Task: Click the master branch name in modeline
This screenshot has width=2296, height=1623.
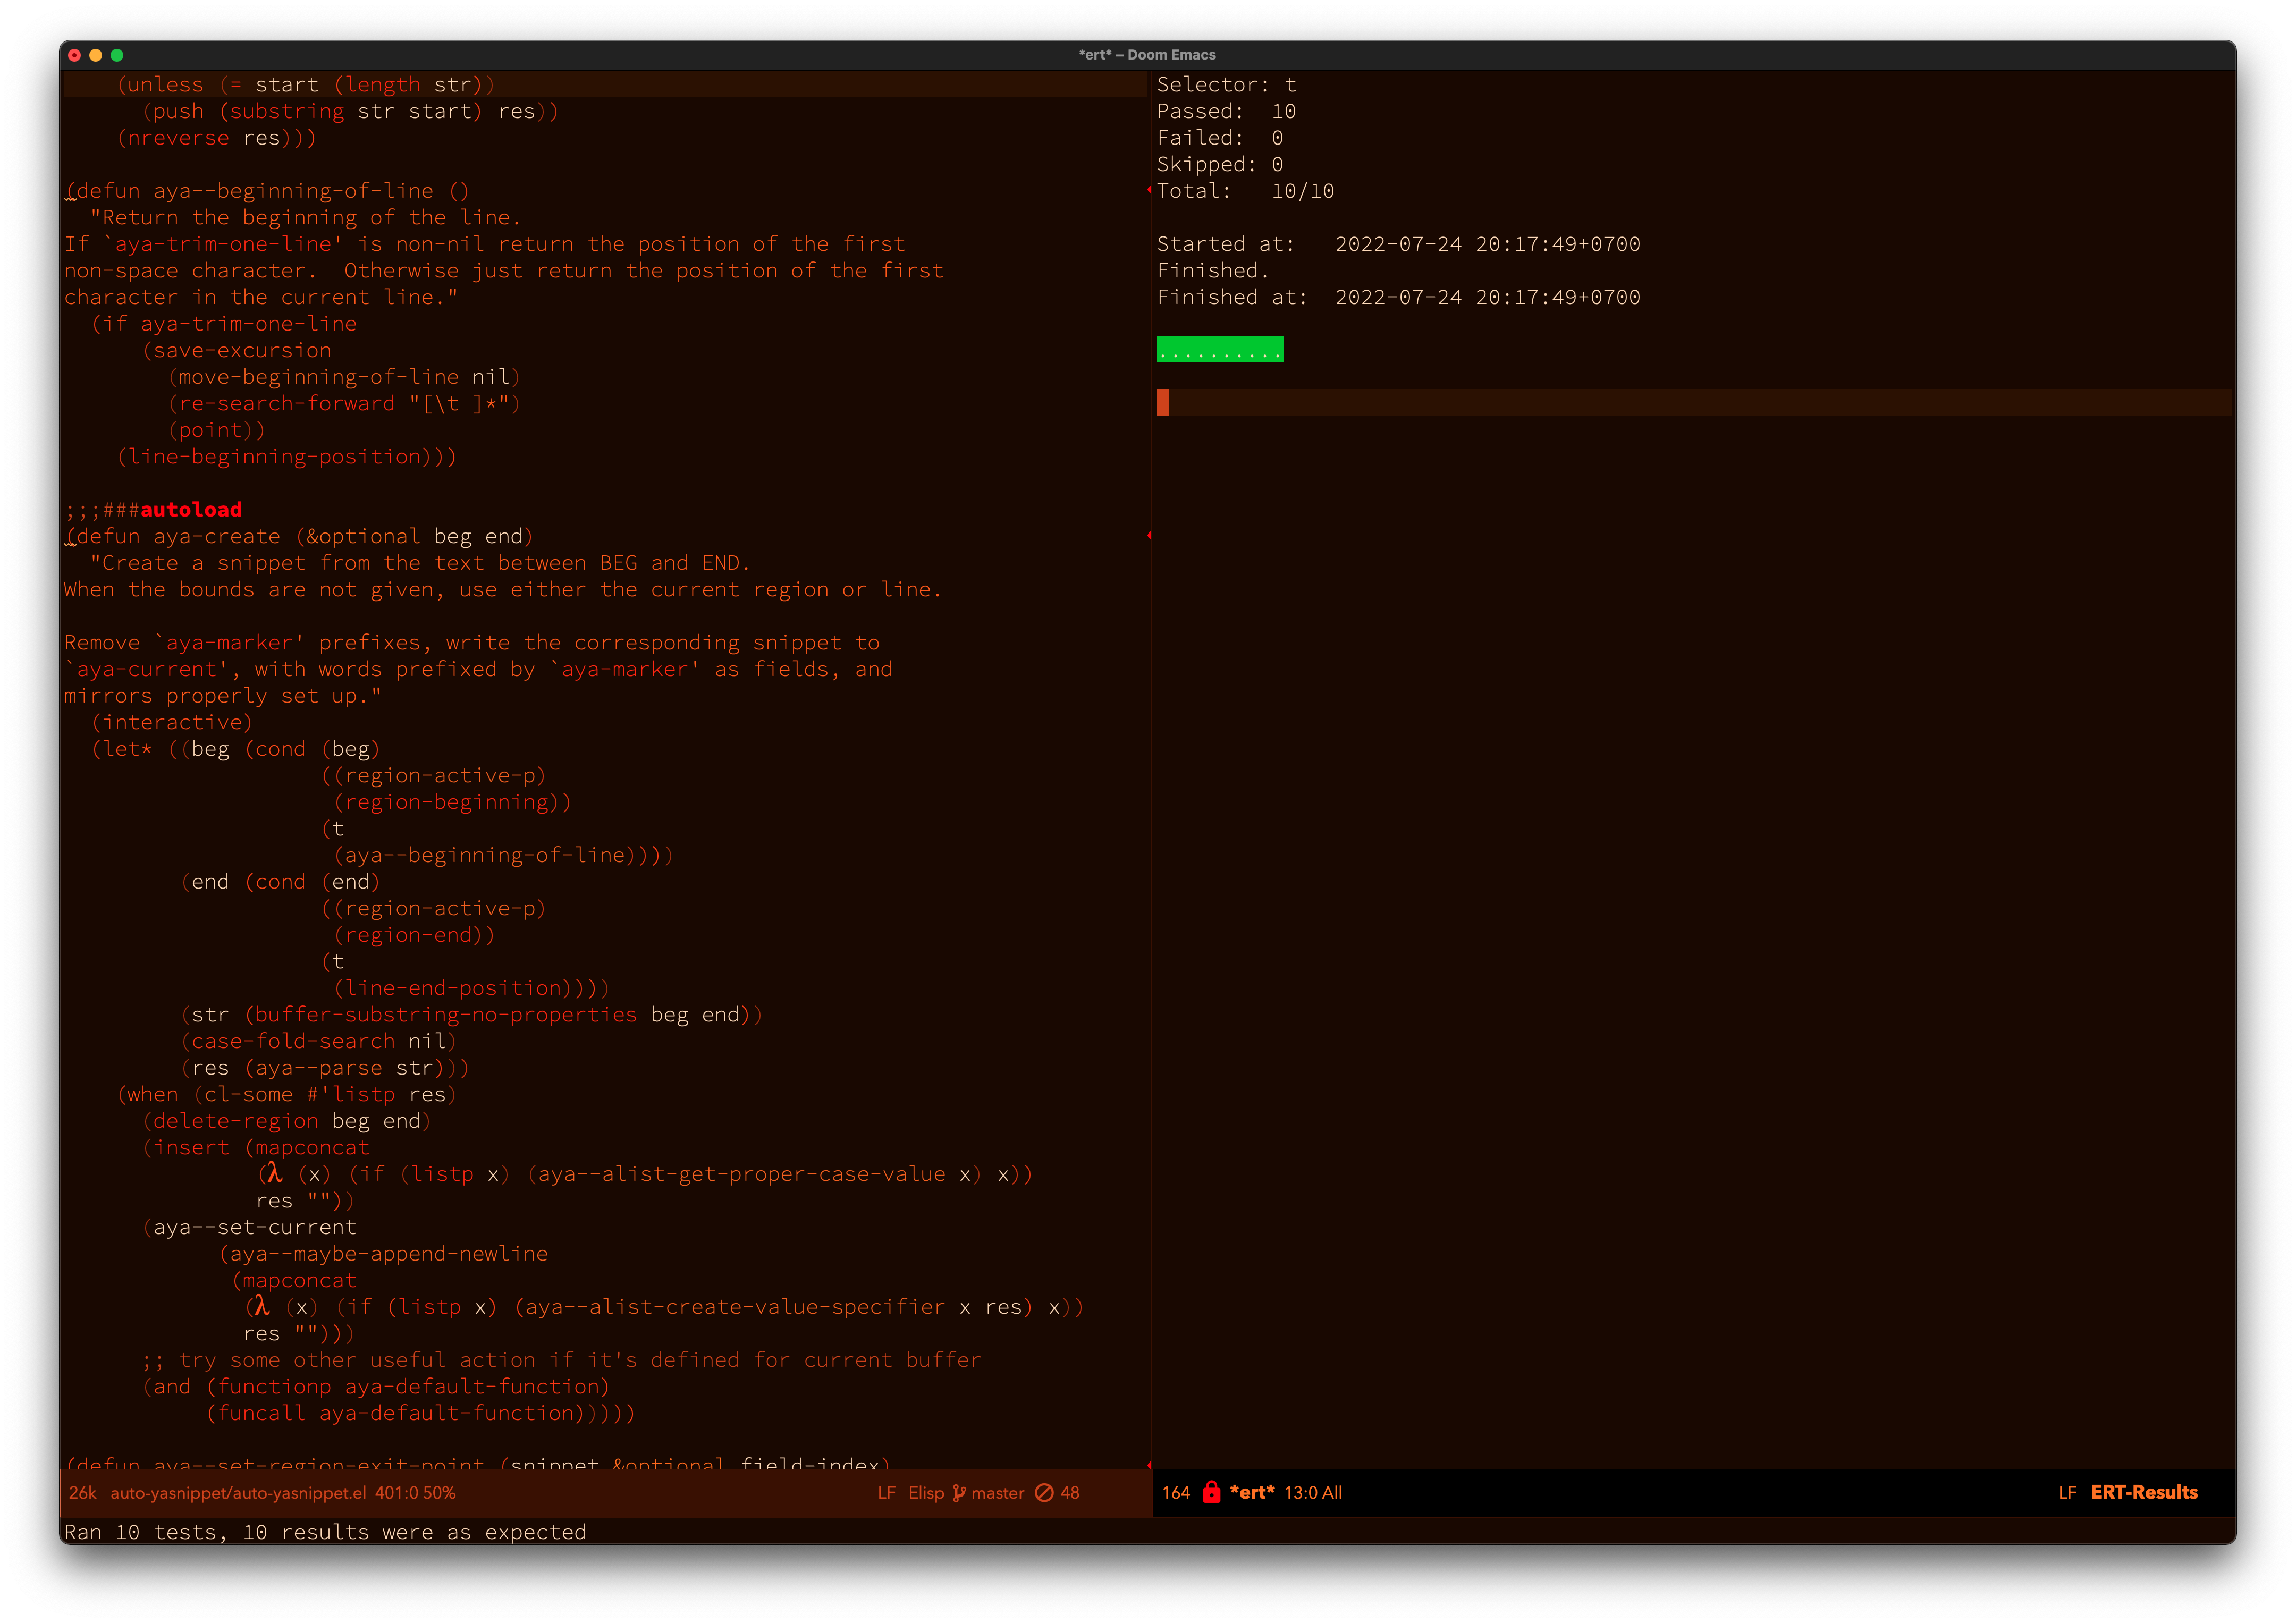Action: point(997,1492)
